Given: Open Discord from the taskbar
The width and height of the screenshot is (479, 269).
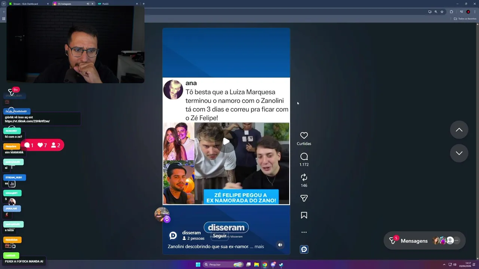Looking at the screenshot, I should 273,265.
